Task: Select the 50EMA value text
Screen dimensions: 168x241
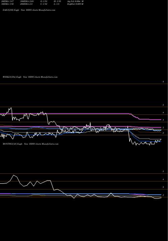Action: (7, 4)
